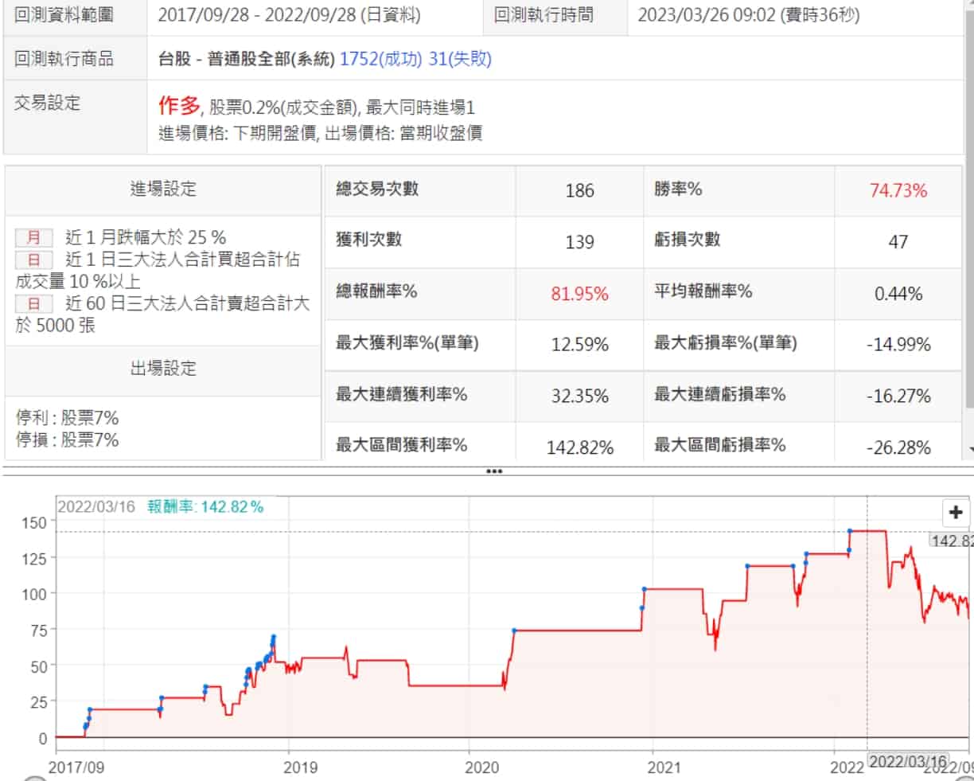
Task: Click the plus button on the chart
Action: (956, 513)
